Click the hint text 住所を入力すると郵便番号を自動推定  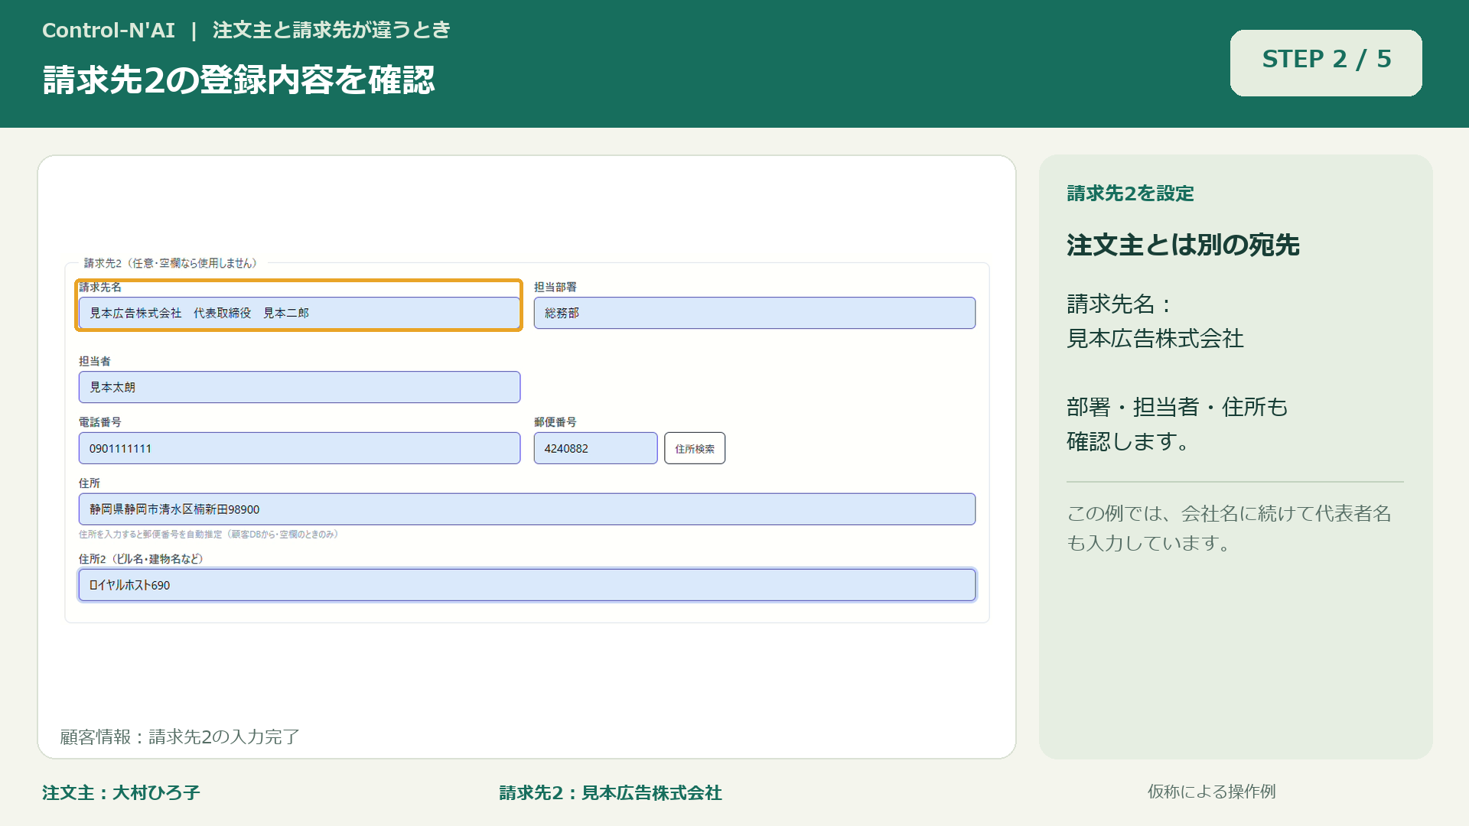tap(208, 535)
